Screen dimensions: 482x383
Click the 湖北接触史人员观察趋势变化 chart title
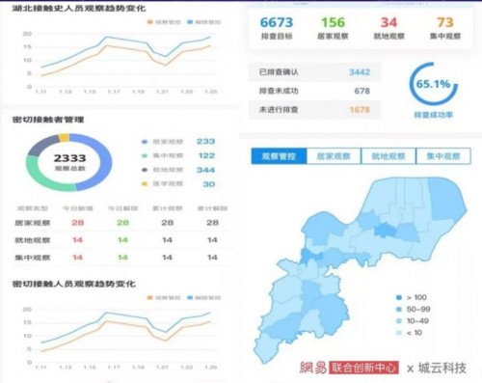pos(79,9)
